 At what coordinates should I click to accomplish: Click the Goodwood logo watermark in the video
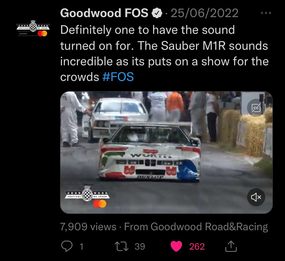(x=87, y=197)
